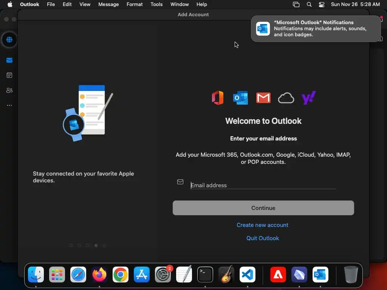Viewport: 387px width, 290px height.
Task: Select the first carousel page dot
Action: point(71,245)
